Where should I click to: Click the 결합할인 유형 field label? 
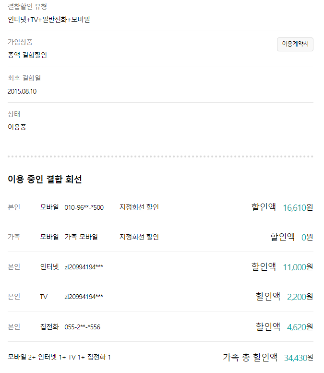coord(27,7)
